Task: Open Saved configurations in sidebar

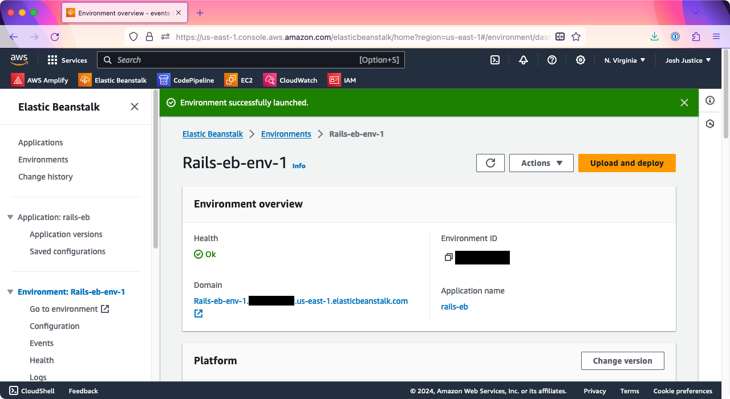Action: click(67, 251)
